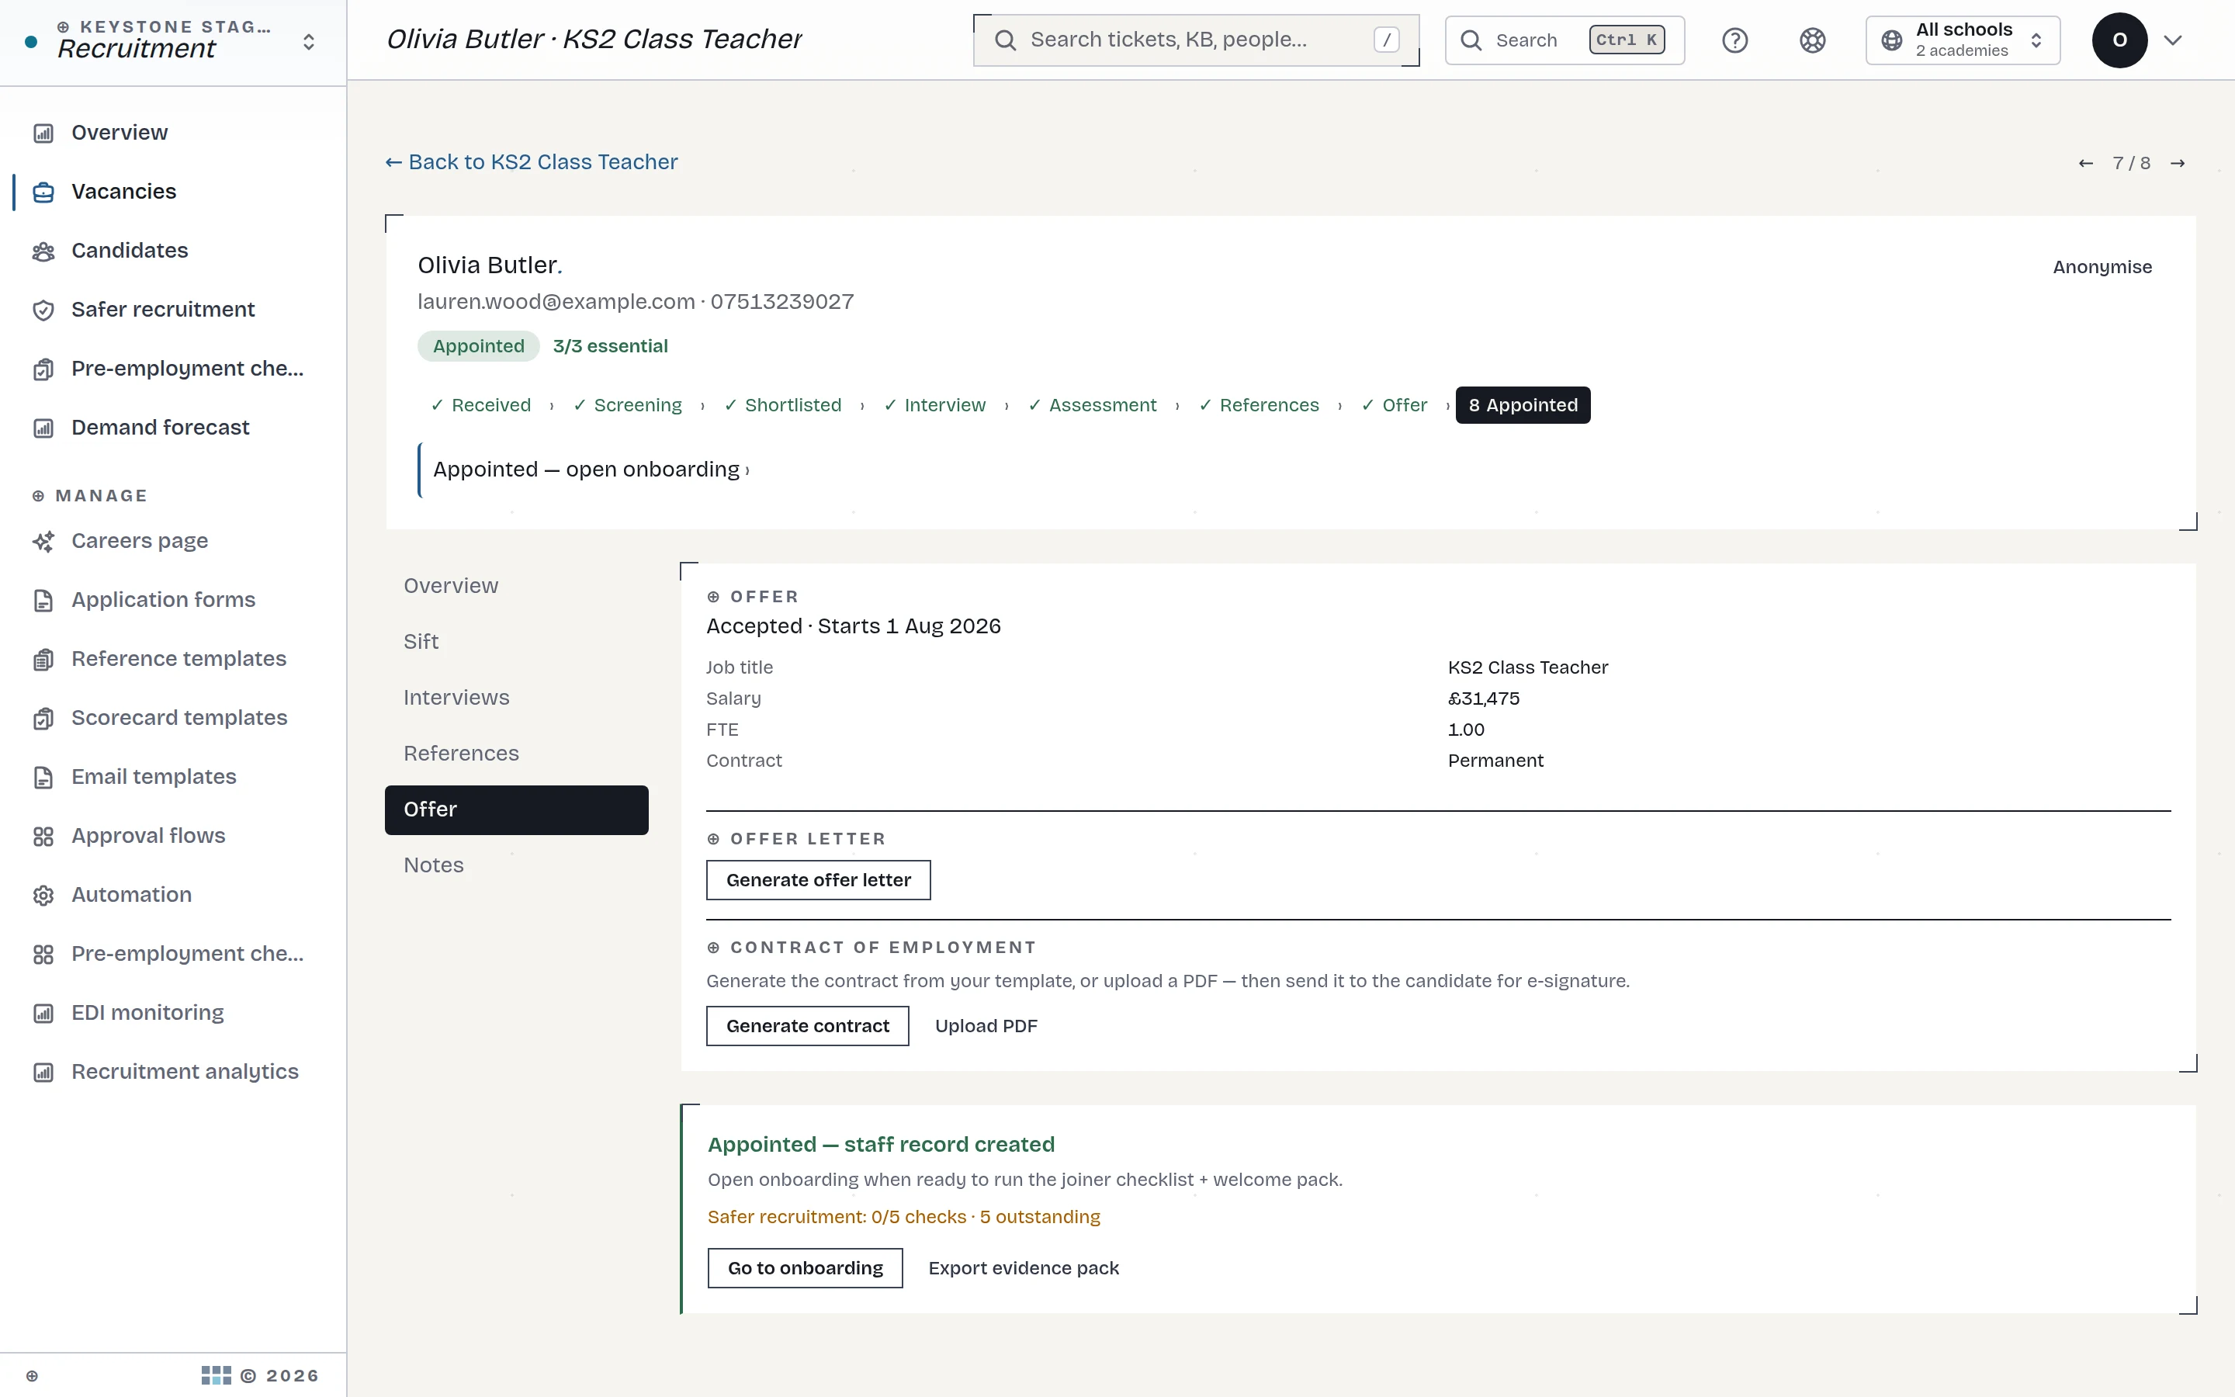The image size is (2235, 1397).
Task: Click the Received pipeline stage
Action: 481,406
